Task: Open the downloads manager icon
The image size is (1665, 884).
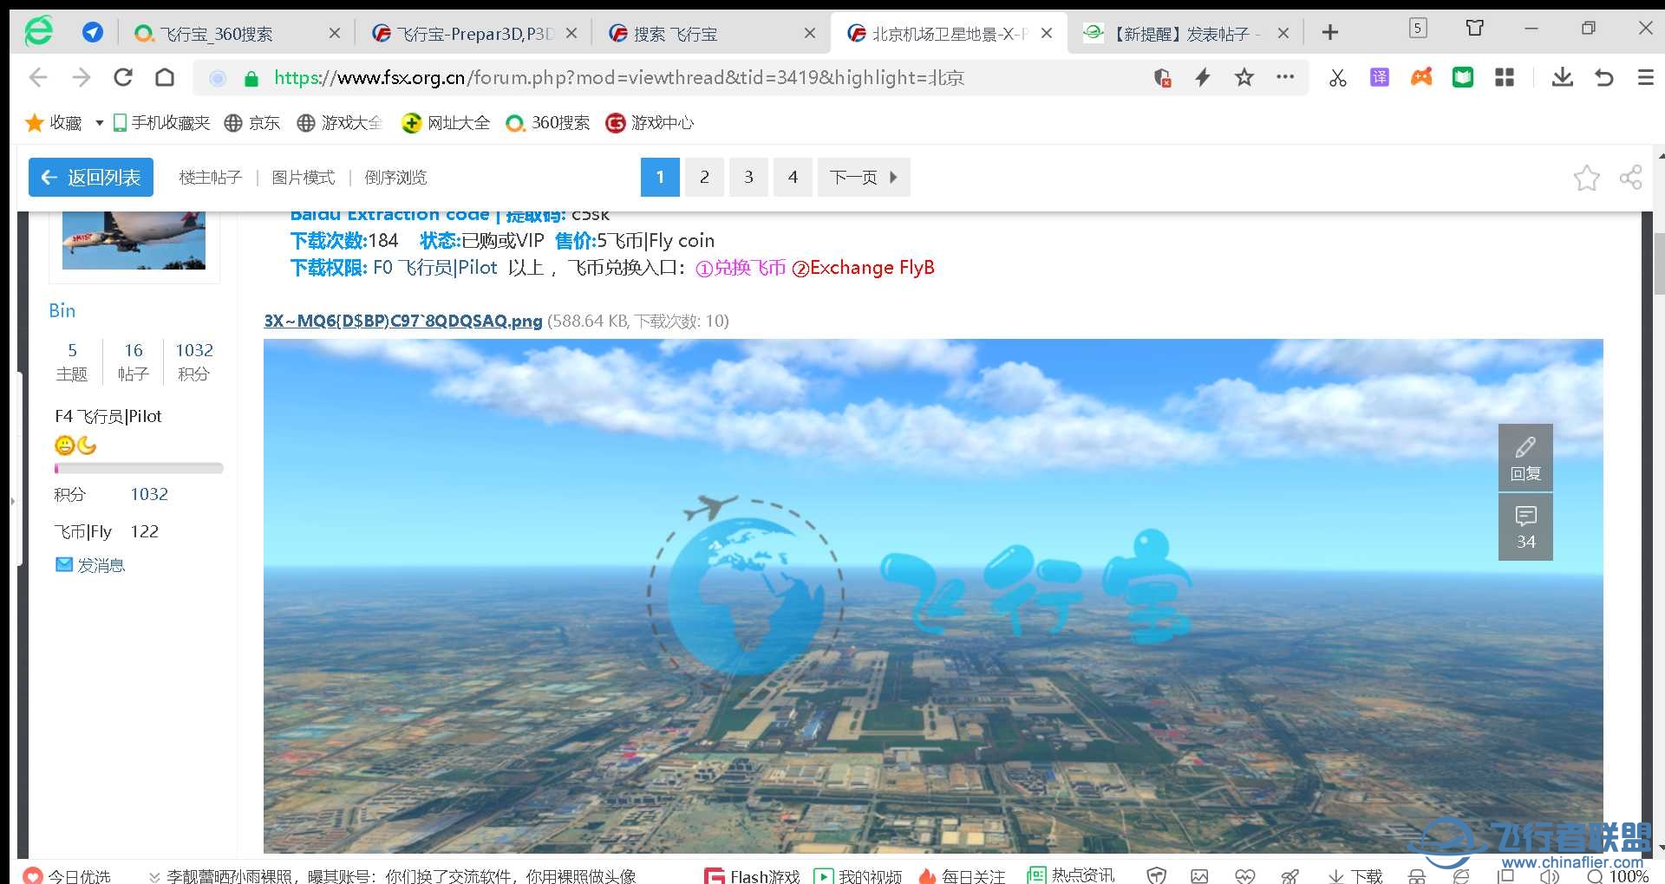Action: (1563, 78)
